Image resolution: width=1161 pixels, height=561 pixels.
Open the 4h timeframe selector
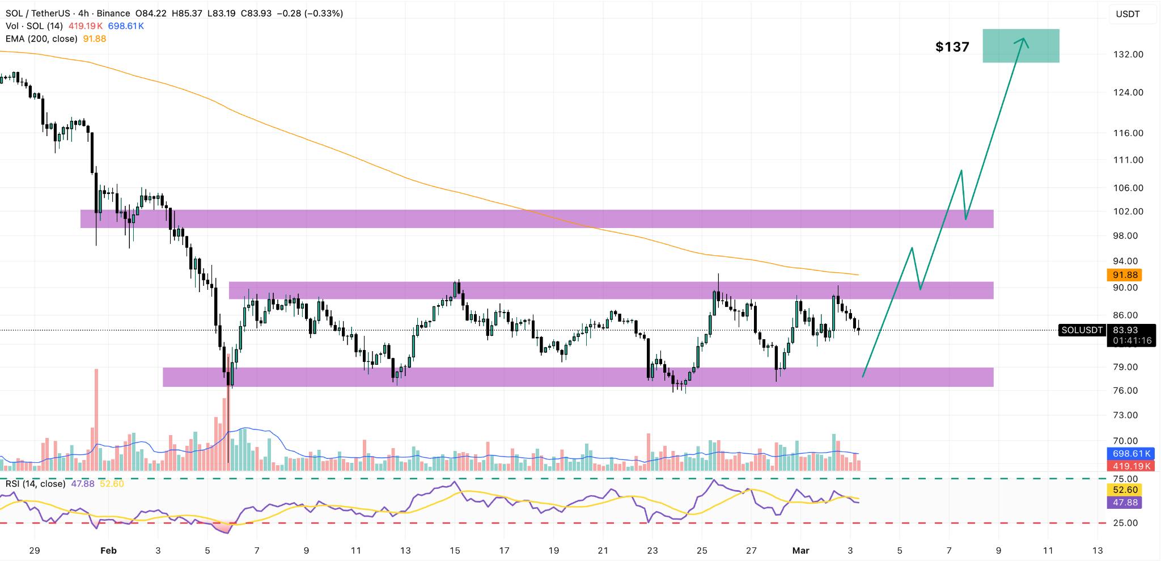coord(84,13)
